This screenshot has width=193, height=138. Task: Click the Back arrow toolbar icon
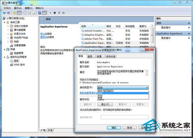4,13
